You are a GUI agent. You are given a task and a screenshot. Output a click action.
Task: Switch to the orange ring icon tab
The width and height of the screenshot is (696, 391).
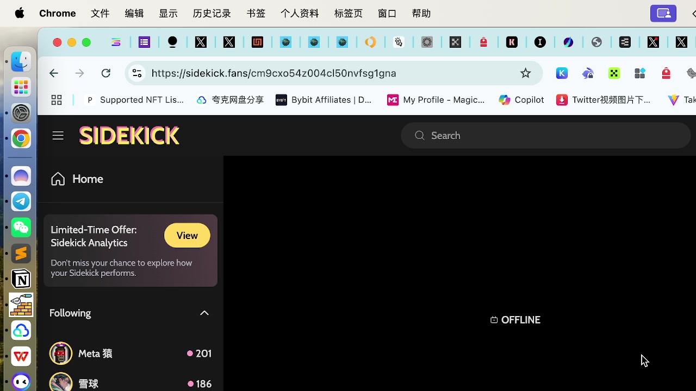coord(370,42)
